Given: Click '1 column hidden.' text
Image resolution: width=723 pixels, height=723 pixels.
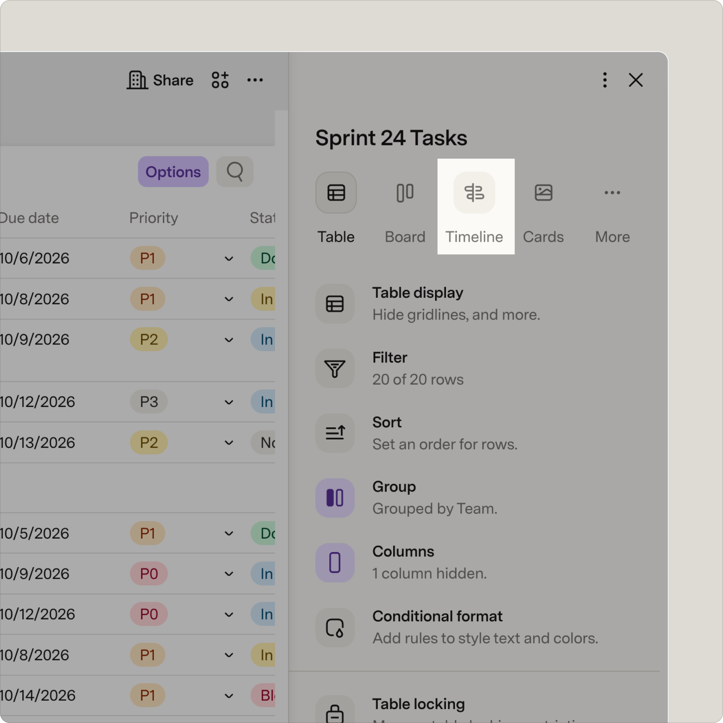Looking at the screenshot, I should coord(429,574).
